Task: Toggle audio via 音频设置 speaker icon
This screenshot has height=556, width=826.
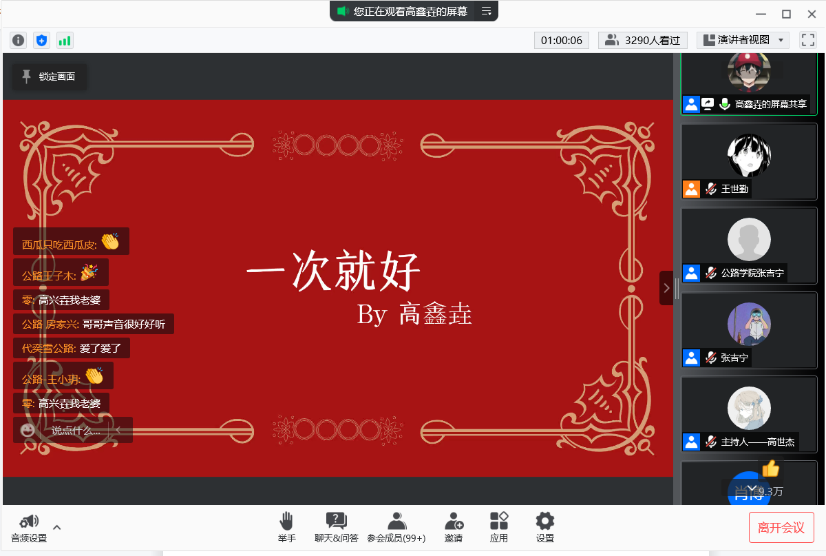Action: (29, 522)
